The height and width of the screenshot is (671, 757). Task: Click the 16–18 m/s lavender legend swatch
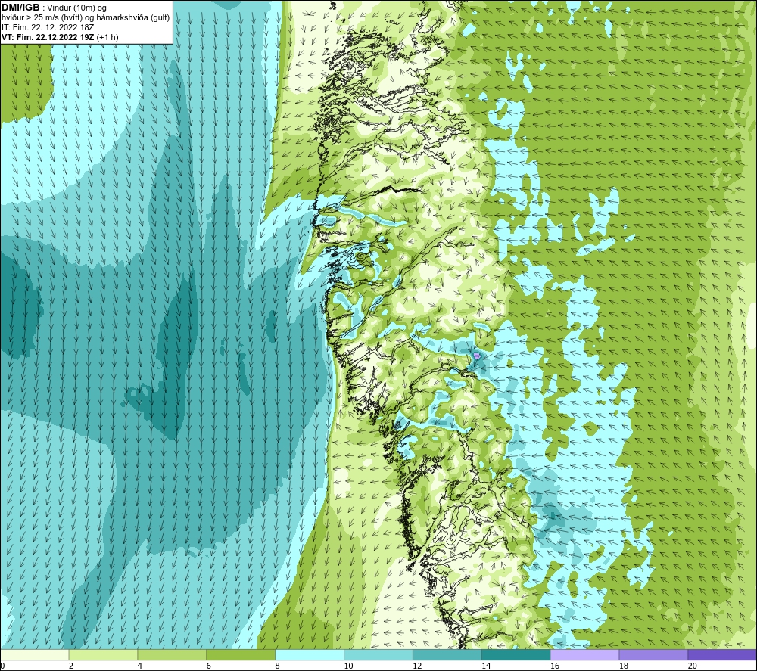click(x=584, y=654)
